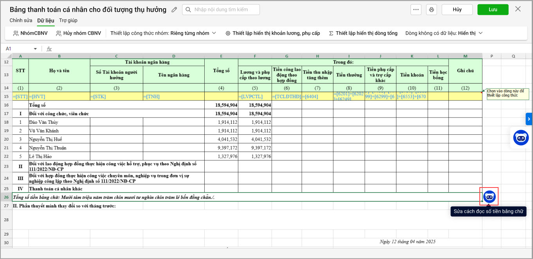Click the Ghi chú column header cell
Viewport: 533px width, 259px height.
tap(465, 71)
